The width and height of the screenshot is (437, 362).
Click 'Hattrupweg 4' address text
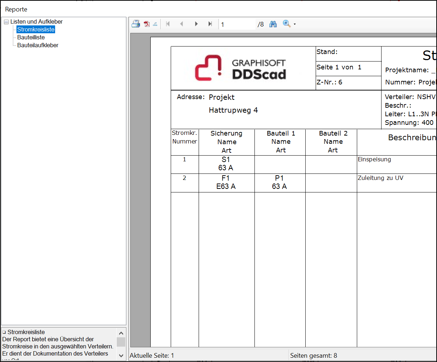pyautogui.click(x=233, y=110)
